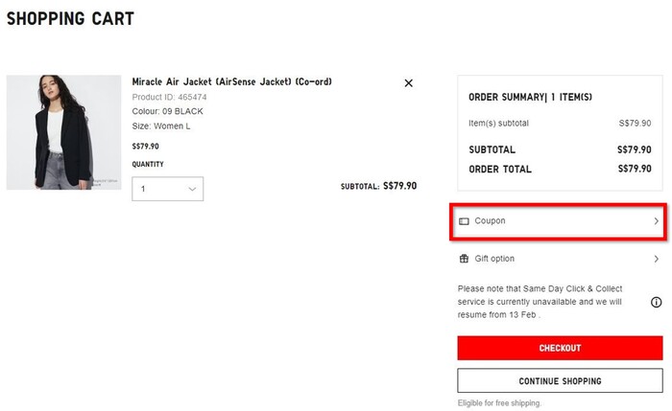Click the Eligible for free shipping note
The image size is (672, 411).
[x=499, y=402]
